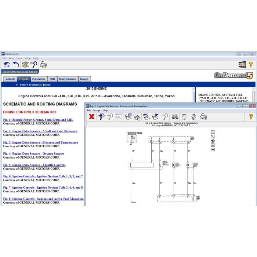This screenshot has height=257, width=257.
Task: Open Fig. 4: Oxygen Sensors link
Action: coord(34,154)
